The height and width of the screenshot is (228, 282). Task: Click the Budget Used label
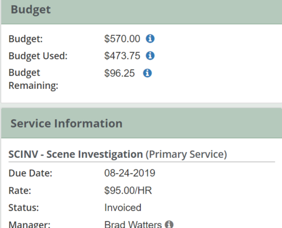pos(38,56)
